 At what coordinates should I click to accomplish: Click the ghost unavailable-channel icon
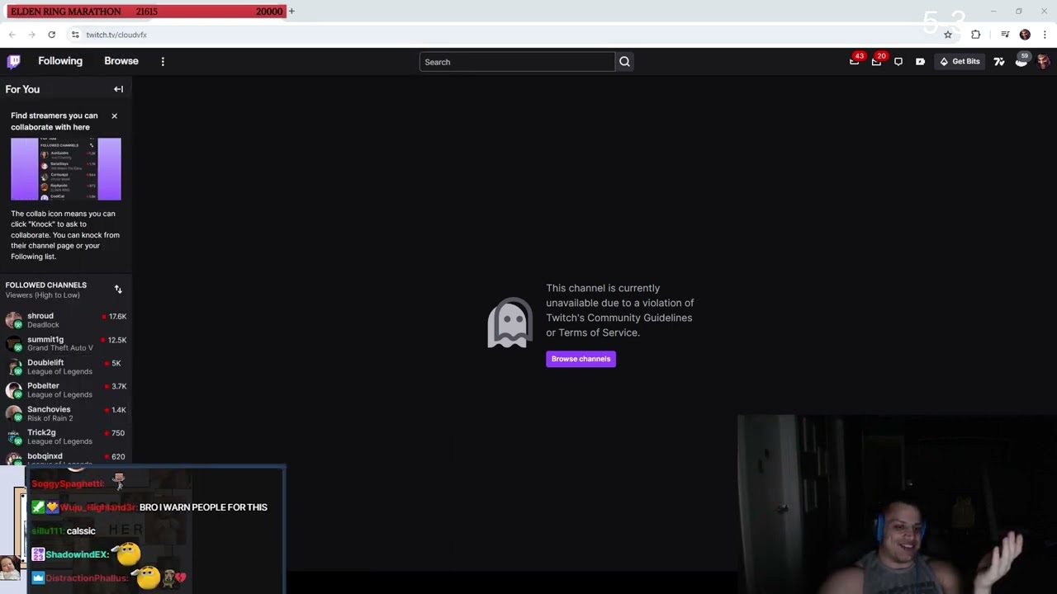[510, 323]
